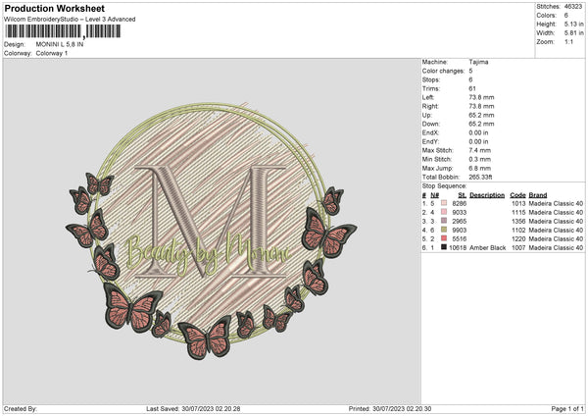Image resolution: width=588 pixels, height=416 pixels.
Task: Click the barcode under the worksheet title
Action: coord(63,31)
